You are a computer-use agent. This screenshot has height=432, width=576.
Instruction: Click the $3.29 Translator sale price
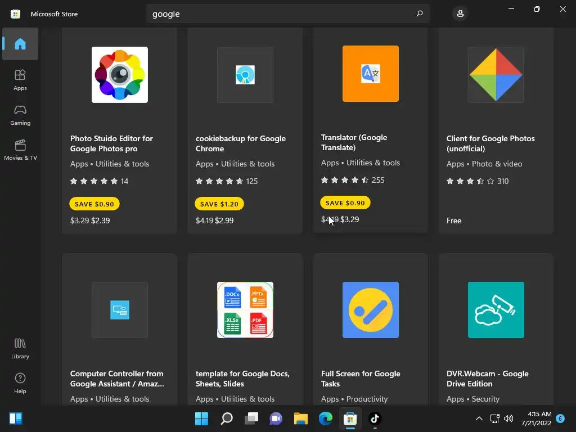(x=350, y=219)
